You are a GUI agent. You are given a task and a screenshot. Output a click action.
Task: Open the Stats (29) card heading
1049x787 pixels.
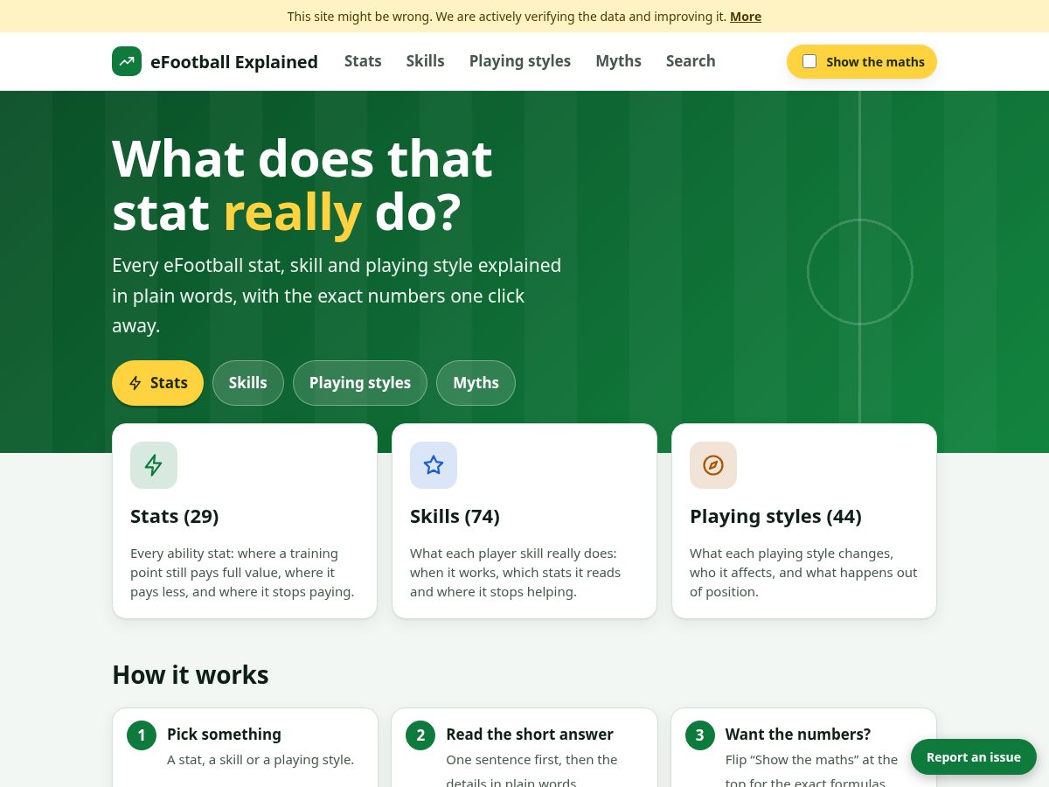click(x=175, y=517)
